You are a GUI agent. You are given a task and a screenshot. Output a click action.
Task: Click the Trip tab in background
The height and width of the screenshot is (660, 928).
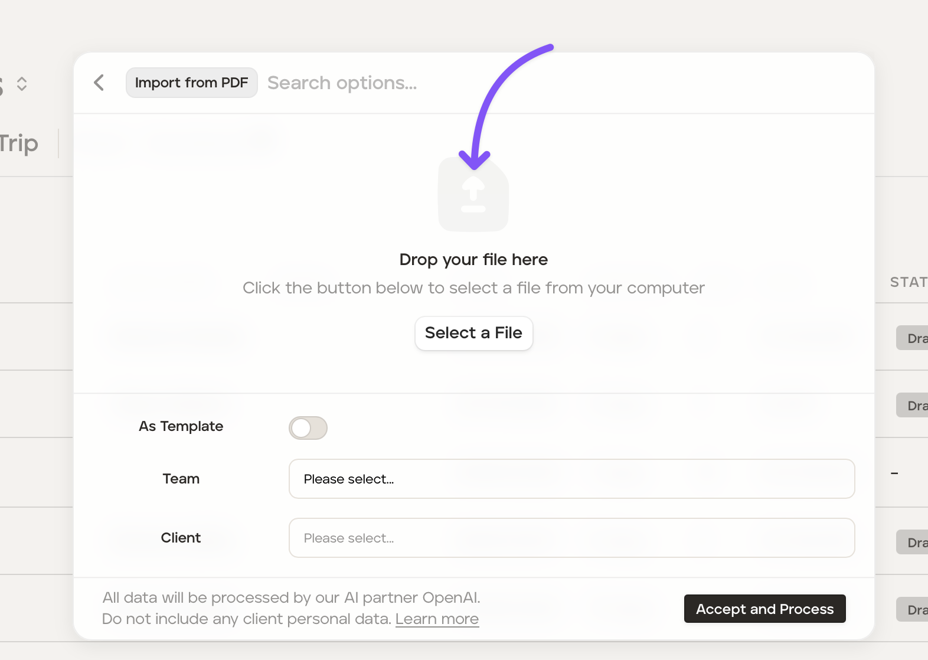click(x=19, y=143)
